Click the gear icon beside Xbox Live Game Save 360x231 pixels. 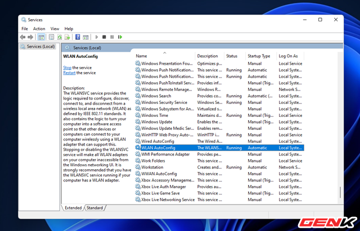coord(138,193)
